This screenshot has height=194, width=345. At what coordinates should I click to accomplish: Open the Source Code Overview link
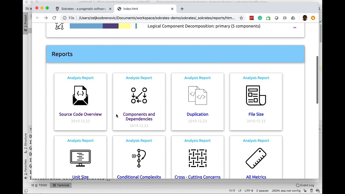[x=80, y=114]
